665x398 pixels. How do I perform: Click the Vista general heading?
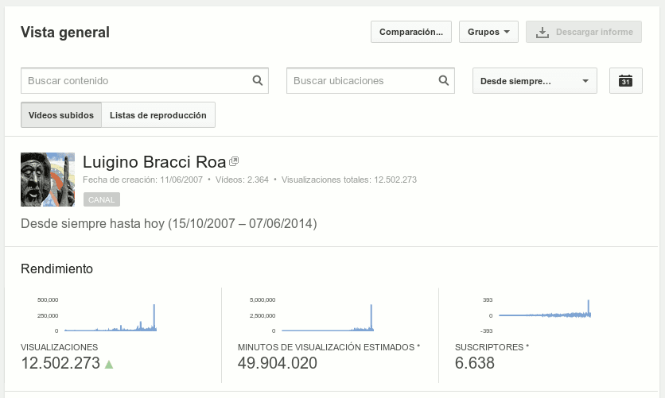pos(65,33)
